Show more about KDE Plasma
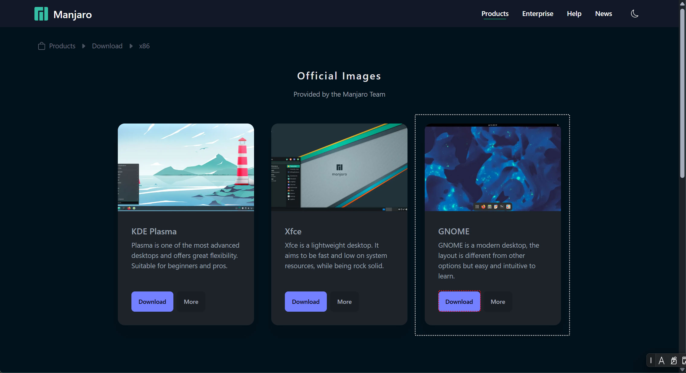Image resolution: width=686 pixels, height=373 pixels. (x=191, y=301)
